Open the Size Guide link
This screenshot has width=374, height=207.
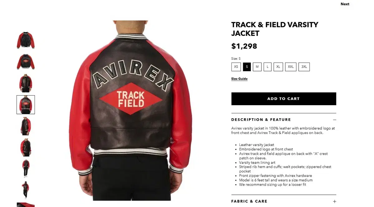239,79
